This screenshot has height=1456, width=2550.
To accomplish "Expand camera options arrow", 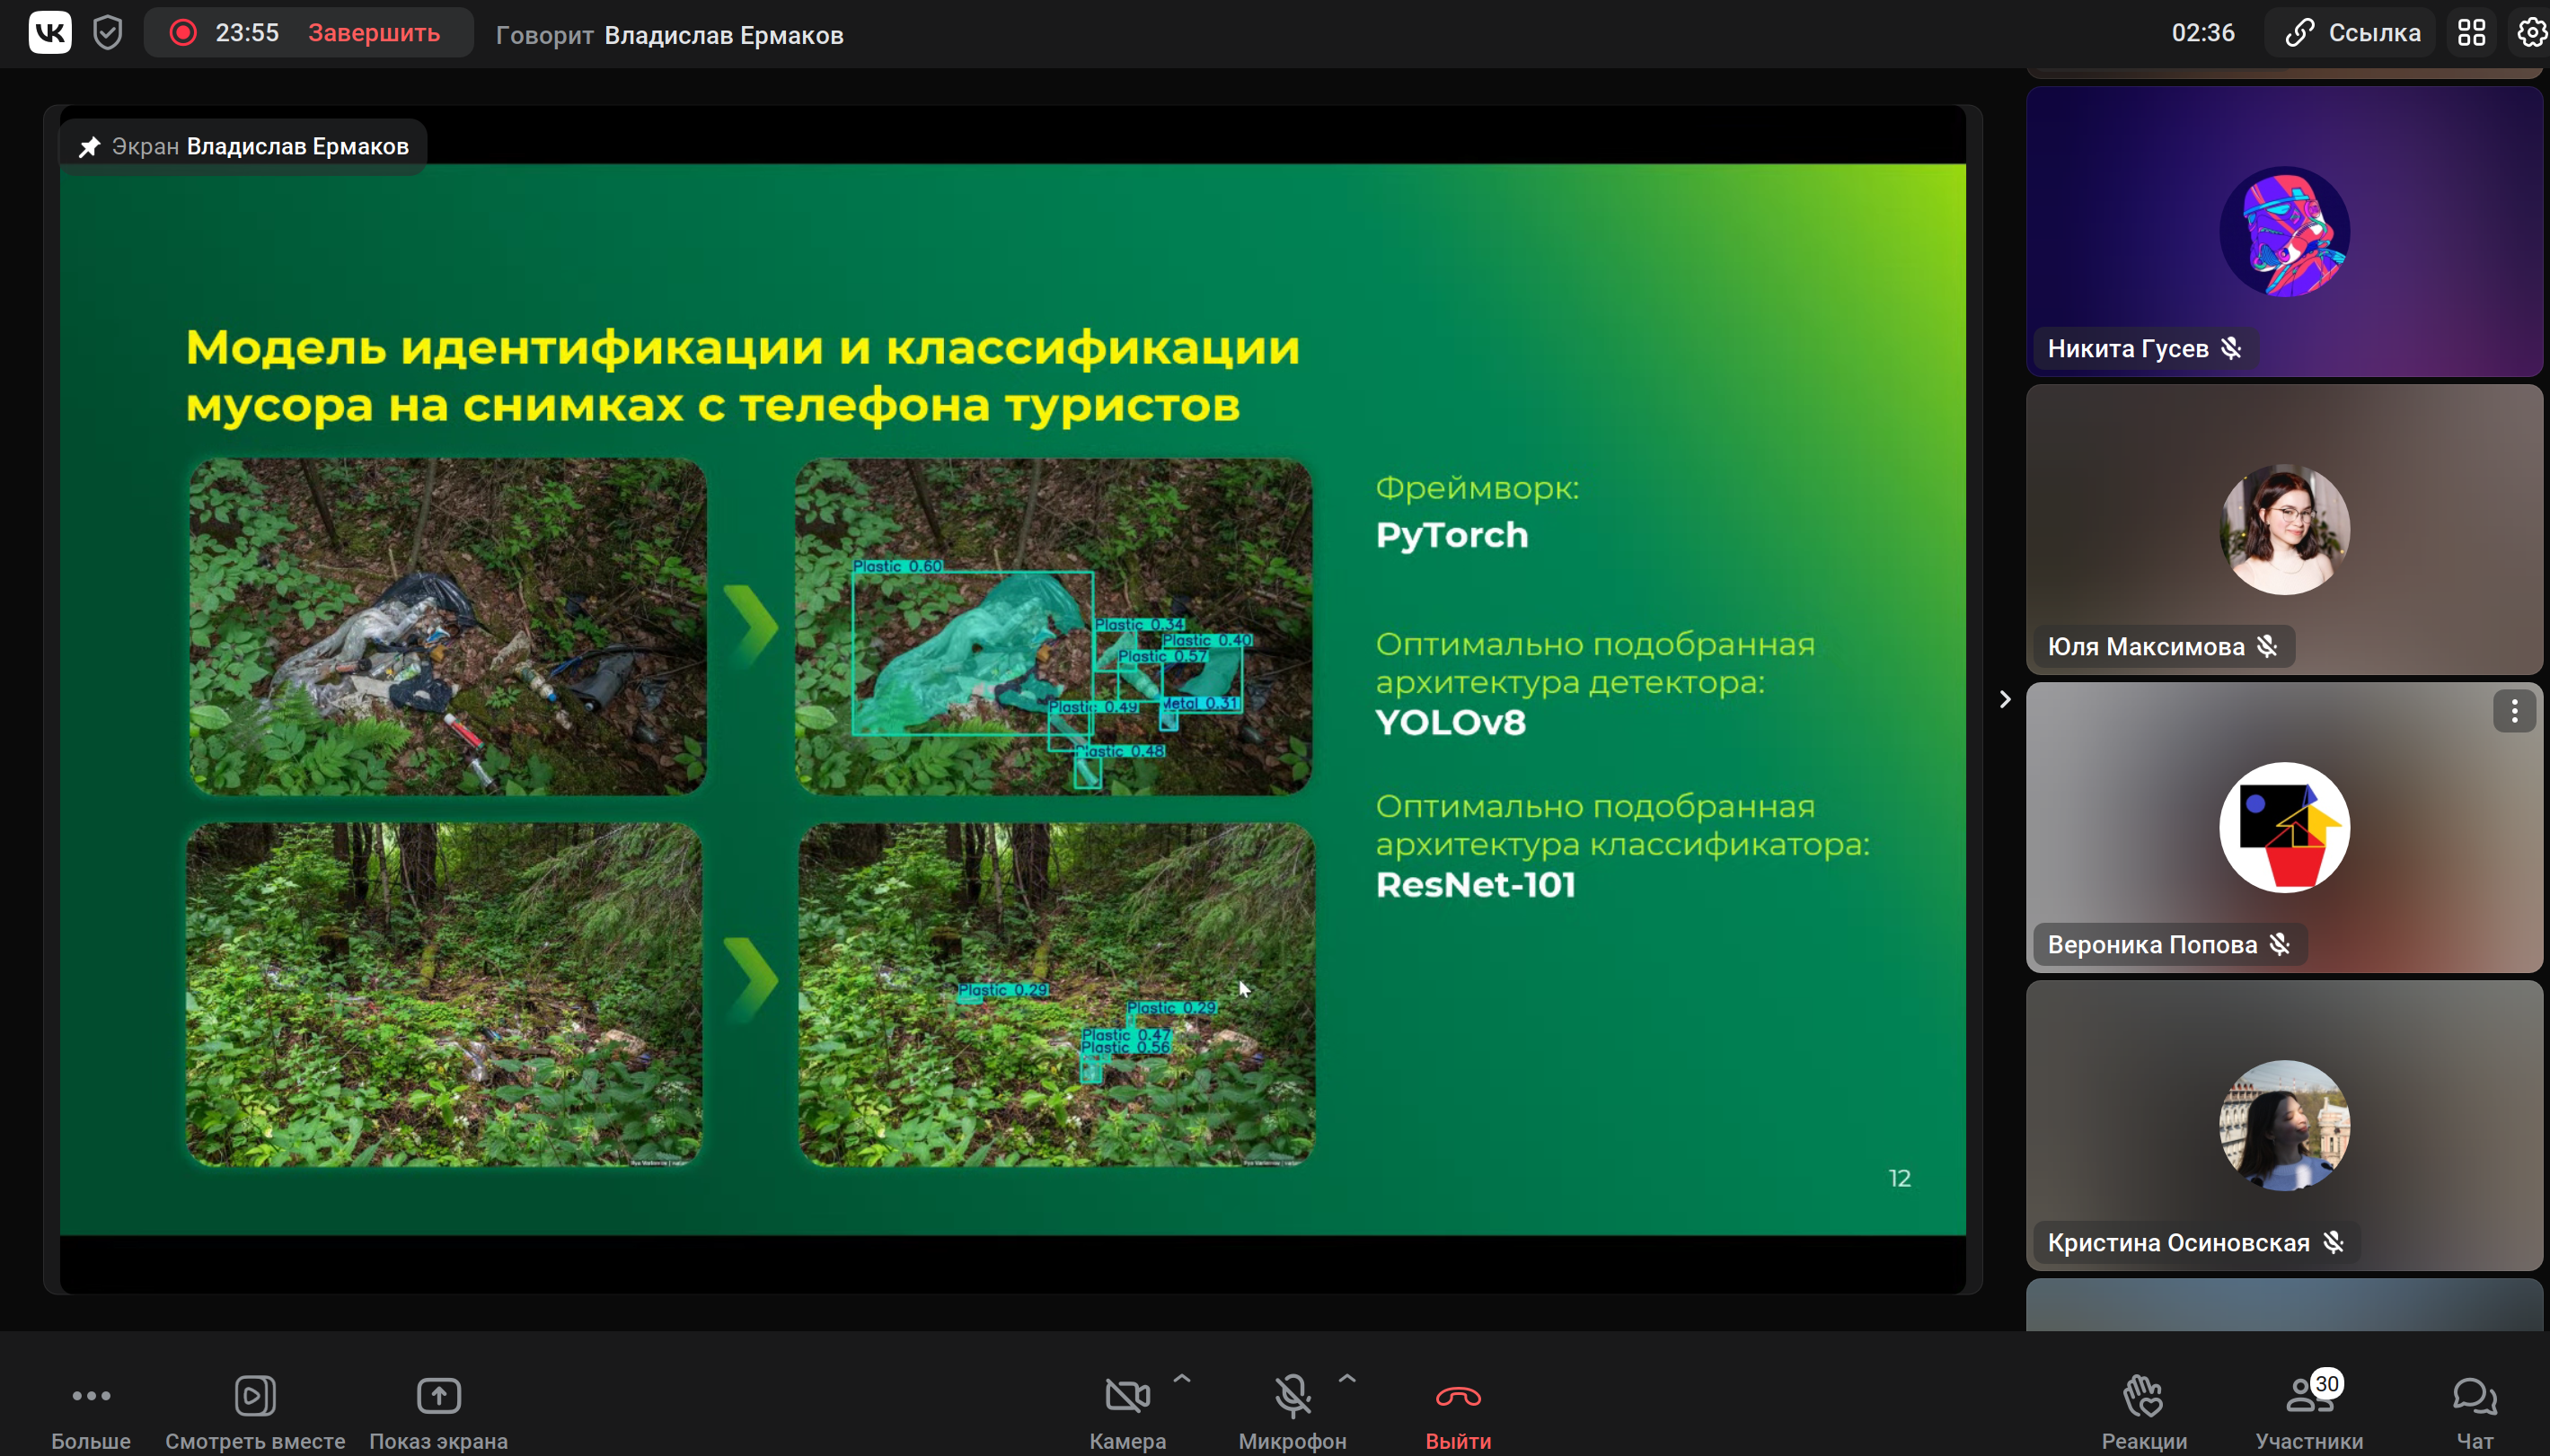I will pyautogui.click(x=1181, y=1379).
